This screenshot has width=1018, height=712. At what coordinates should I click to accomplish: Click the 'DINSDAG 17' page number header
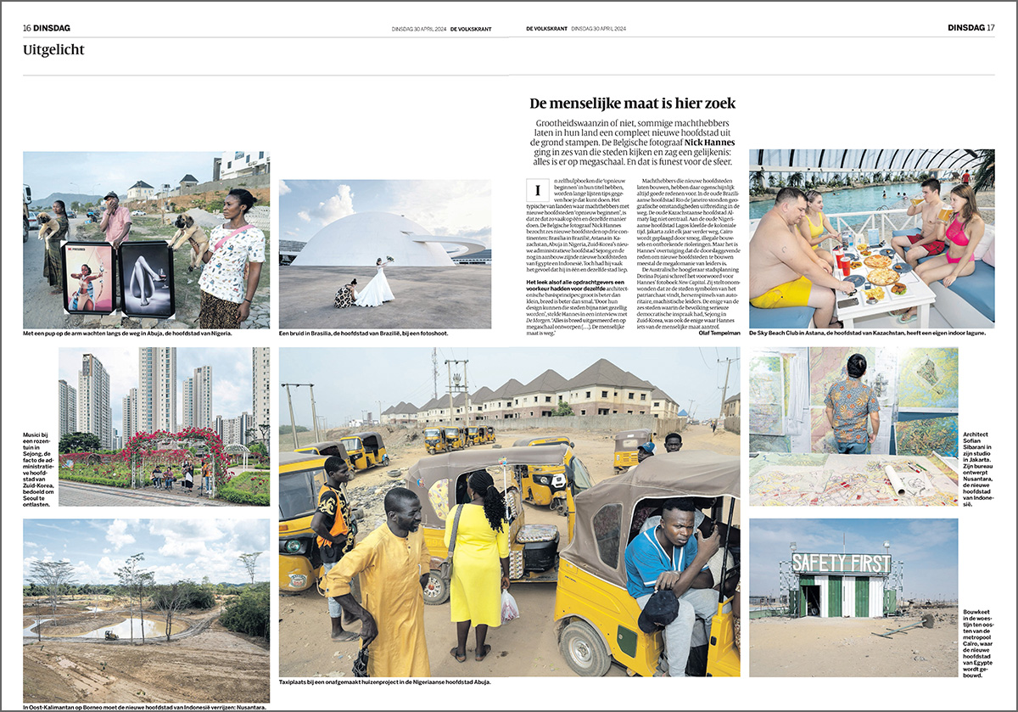[x=971, y=28]
